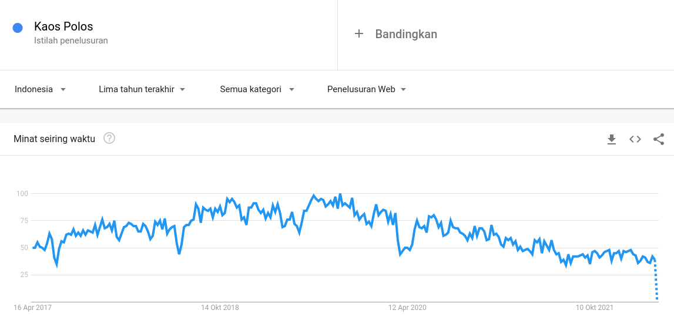Click the Kaos Polos search term
The image size is (674, 320).
click(x=63, y=26)
